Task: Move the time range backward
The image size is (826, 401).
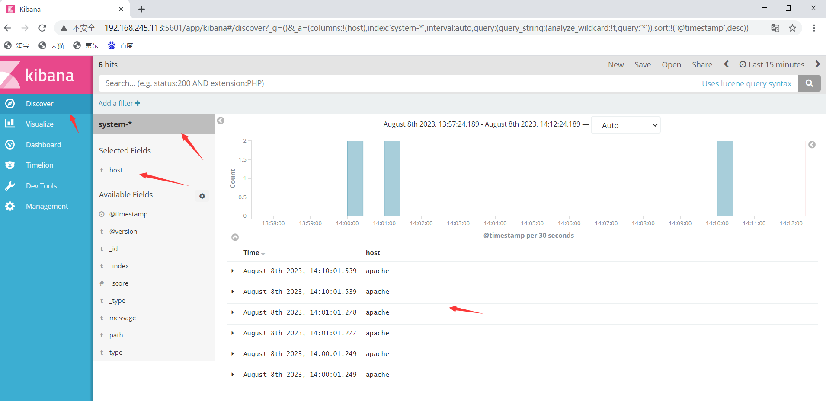Action: 727,64
